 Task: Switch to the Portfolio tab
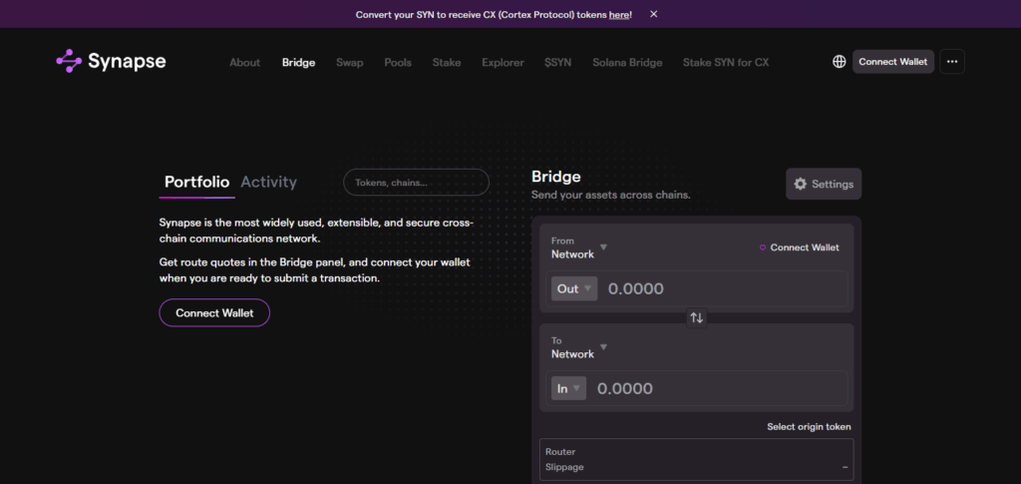point(196,183)
